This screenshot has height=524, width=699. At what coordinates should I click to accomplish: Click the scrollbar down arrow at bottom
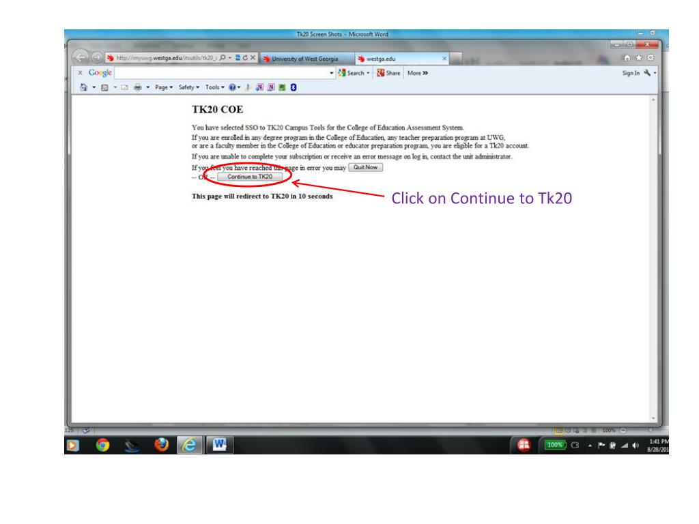653,418
